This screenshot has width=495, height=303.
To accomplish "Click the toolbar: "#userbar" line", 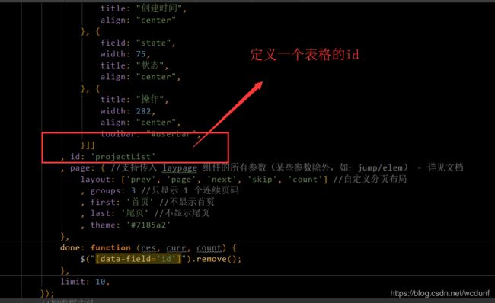I will [151, 134].
